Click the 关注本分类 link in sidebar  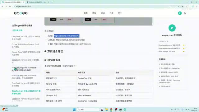[x=18, y=30]
